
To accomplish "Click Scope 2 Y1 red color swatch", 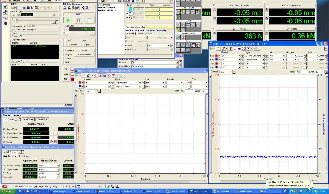I will (x=217, y=56).
